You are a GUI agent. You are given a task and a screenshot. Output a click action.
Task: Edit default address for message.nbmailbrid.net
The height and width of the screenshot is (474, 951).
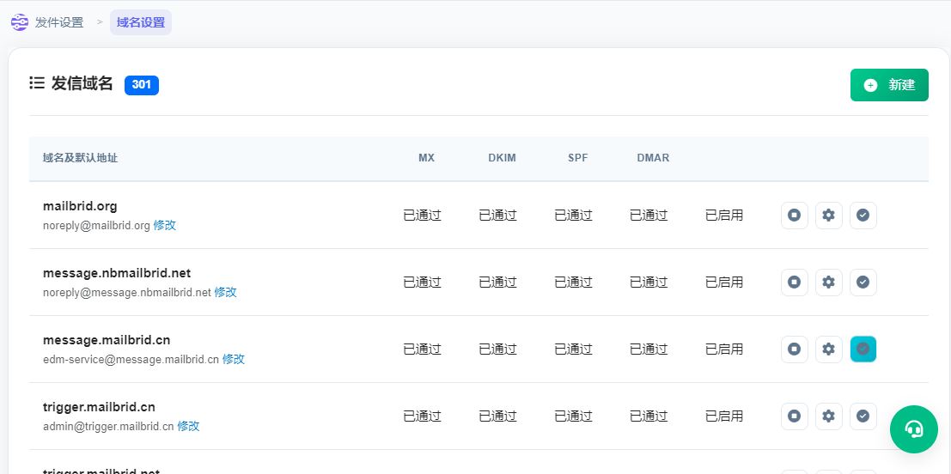pyautogui.click(x=225, y=292)
